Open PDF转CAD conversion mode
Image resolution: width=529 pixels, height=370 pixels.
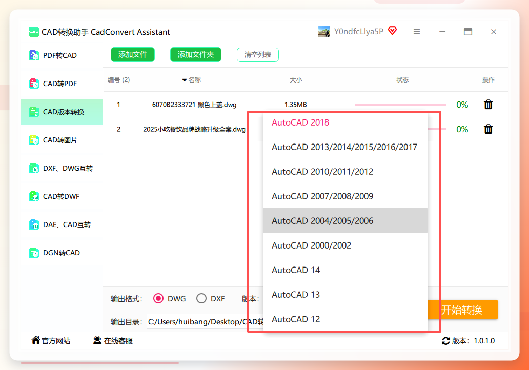(62, 55)
